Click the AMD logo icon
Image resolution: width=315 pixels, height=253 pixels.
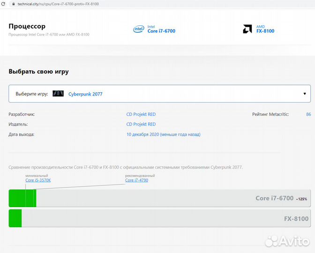(247, 29)
